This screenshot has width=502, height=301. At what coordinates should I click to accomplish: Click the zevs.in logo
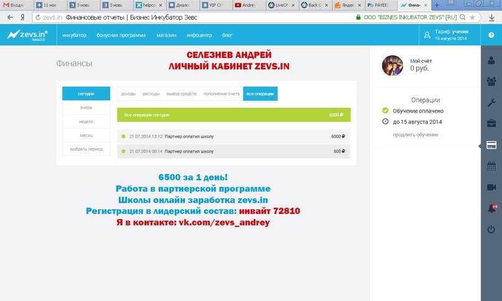coord(27,35)
